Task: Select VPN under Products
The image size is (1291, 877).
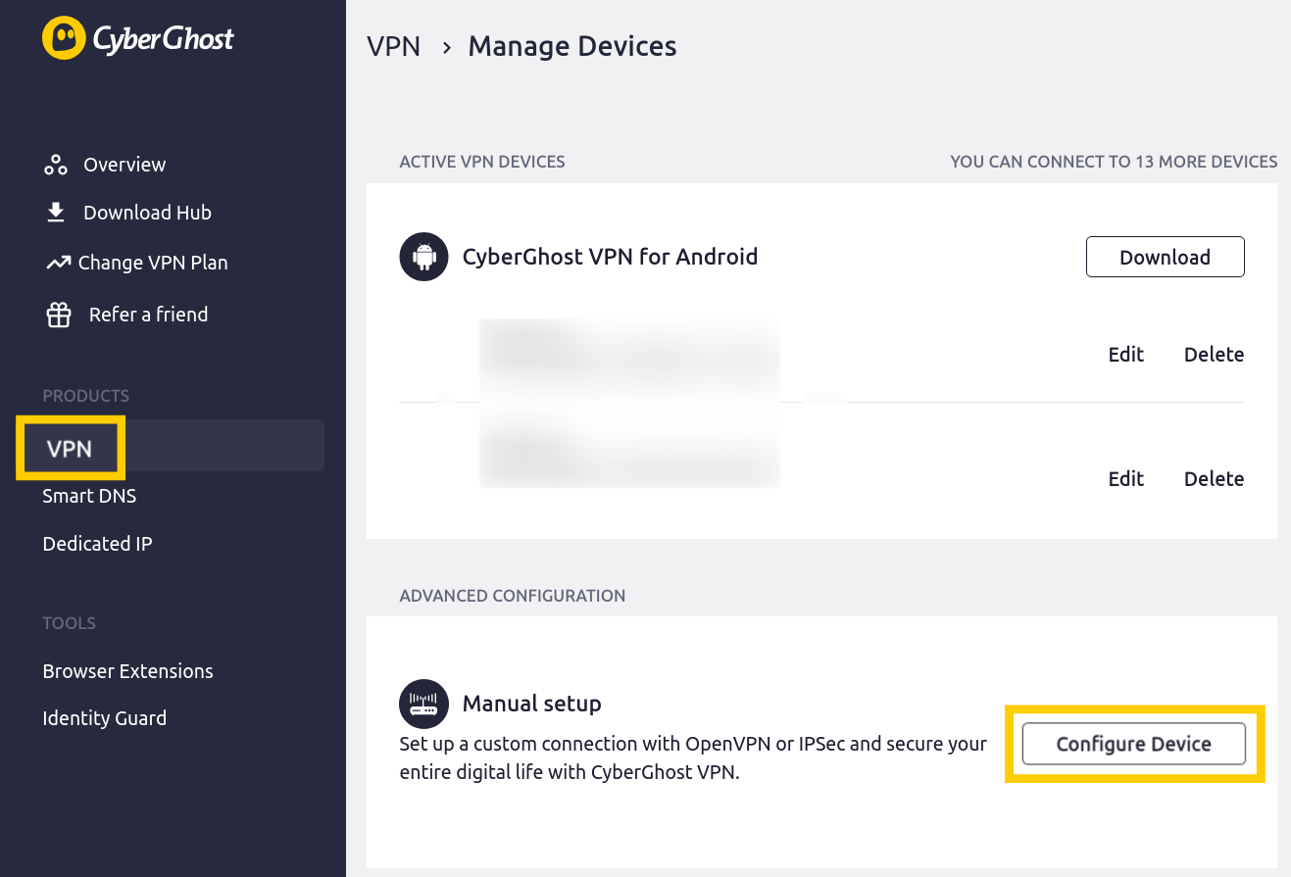Action: pos(69,449)
